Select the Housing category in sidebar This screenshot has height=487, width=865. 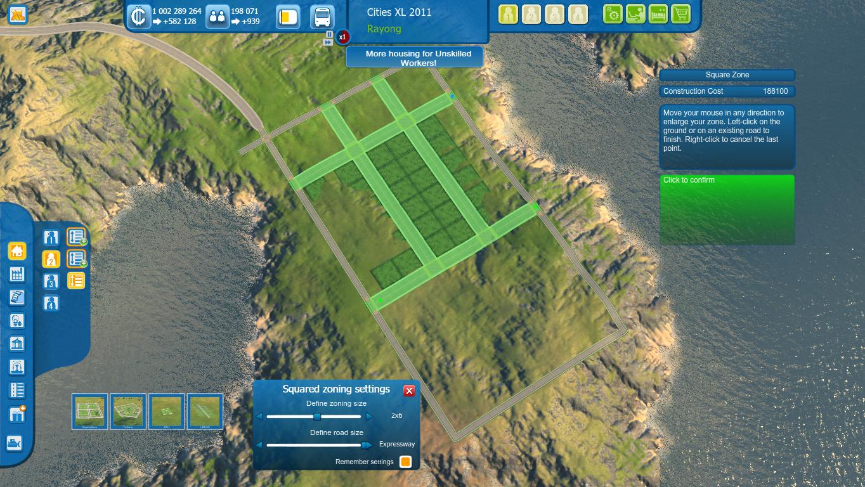17,251
